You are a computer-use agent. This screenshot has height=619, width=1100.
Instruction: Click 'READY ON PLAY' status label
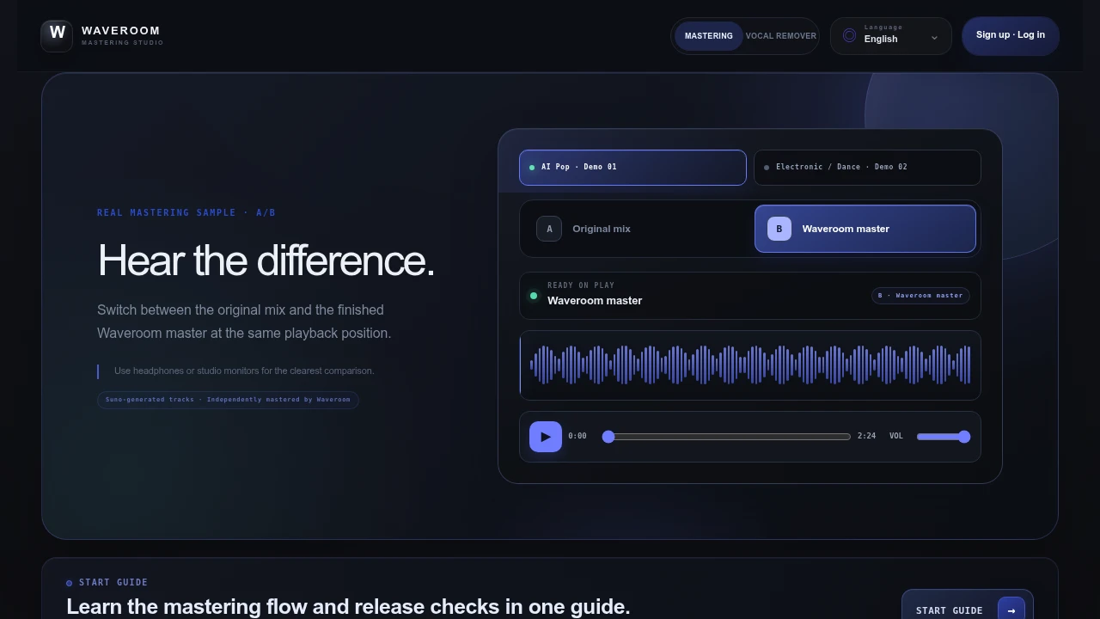[x=581, y=285]
